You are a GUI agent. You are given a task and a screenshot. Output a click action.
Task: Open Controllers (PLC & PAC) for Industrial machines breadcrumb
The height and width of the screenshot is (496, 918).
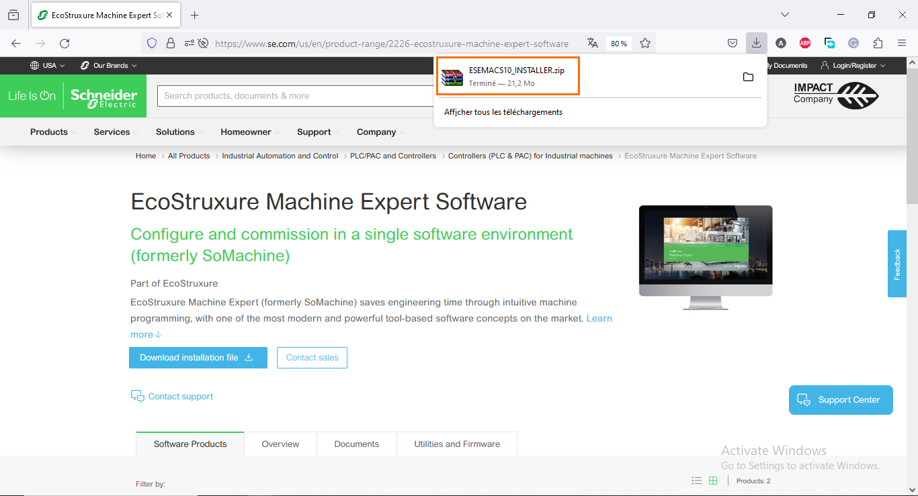(530, 156)
